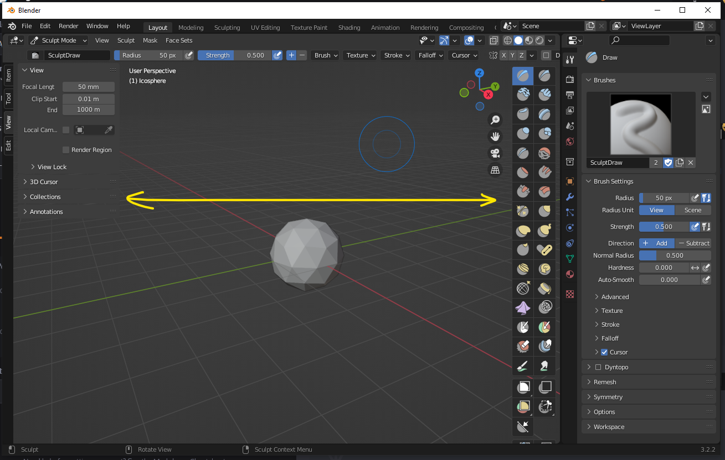Image resolution: width=725 pixels, height=460 pixels.
Task: Click the viewport zoom magnifier icon
Action: pos(495,120)
